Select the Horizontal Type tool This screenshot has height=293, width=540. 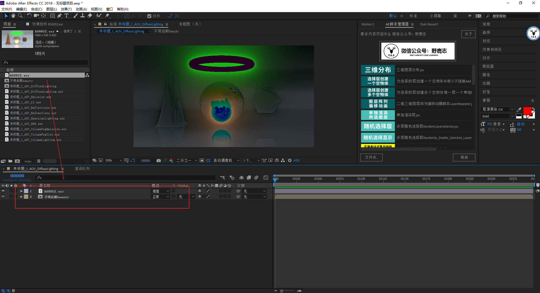click(x=67, y=16)
